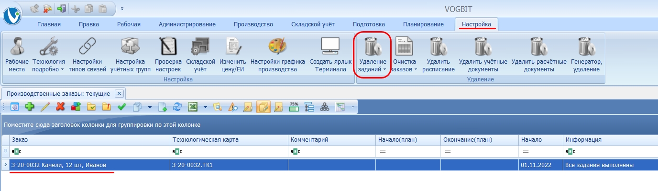Screen dimensions: 658x191
Task: Open the VOGBIT round application logo menu
Action: pyautogui.click(x=12, y=15)
